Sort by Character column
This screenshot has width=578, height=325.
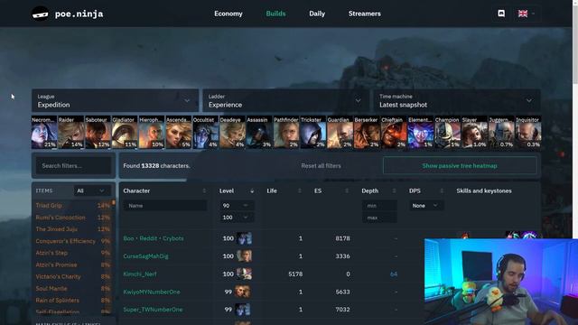click(x=164, y=190)
